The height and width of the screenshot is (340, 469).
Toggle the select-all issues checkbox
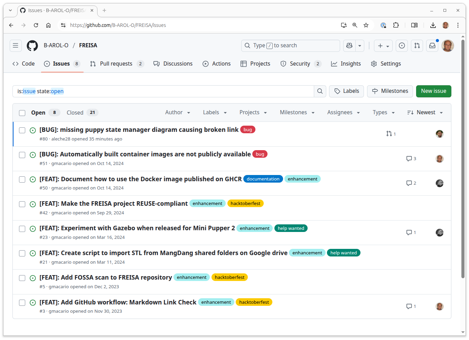click(x=22, y=113)
